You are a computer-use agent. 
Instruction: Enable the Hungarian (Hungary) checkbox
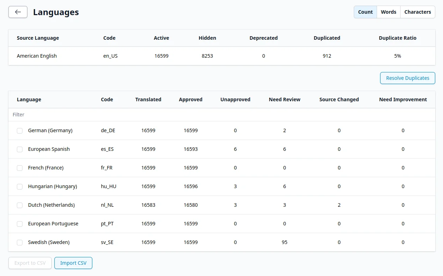20,187
